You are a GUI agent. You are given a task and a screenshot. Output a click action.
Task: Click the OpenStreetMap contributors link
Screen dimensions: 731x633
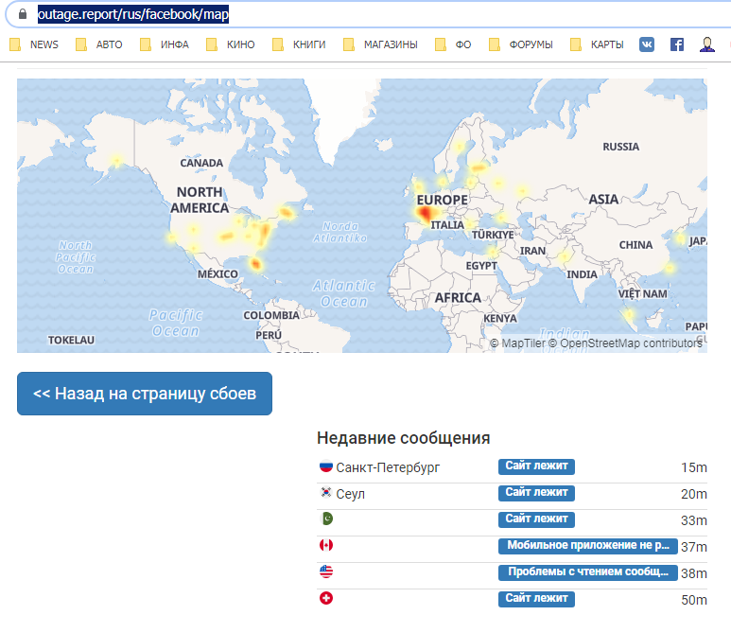[x=626, y=343]
